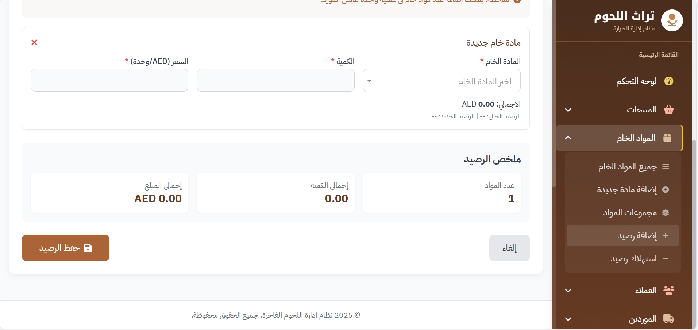
Task: Expand the suppliers menu chevron
Action: [x=568, y=319]
